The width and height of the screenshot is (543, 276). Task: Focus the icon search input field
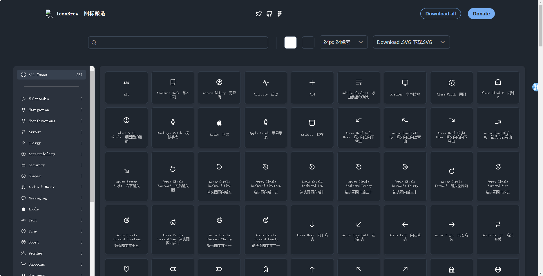[178, 43]
